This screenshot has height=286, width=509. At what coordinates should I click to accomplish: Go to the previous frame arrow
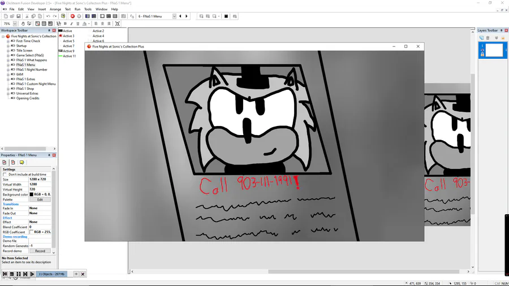[x=180, y=16]
